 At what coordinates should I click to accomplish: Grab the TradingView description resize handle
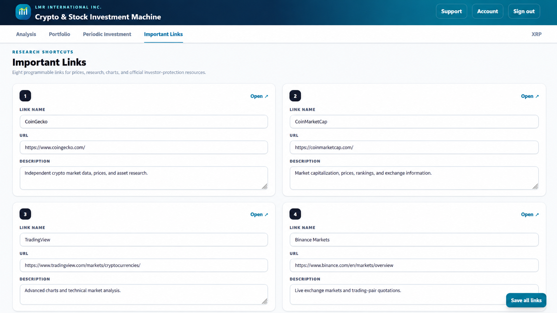pos(265,301)
